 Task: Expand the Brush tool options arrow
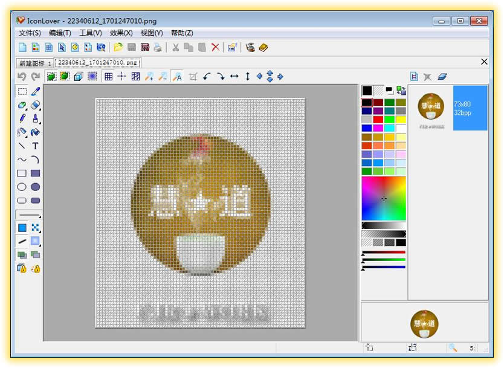[40, 122]
